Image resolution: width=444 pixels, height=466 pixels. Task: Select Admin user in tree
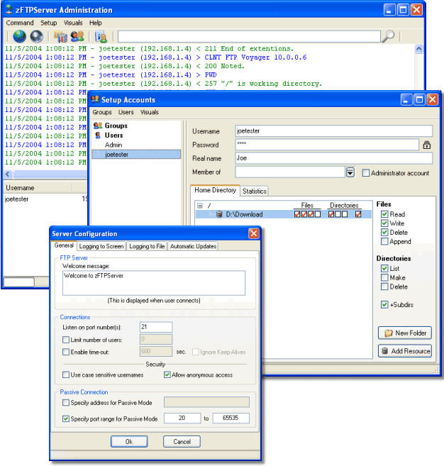point(113,145)
